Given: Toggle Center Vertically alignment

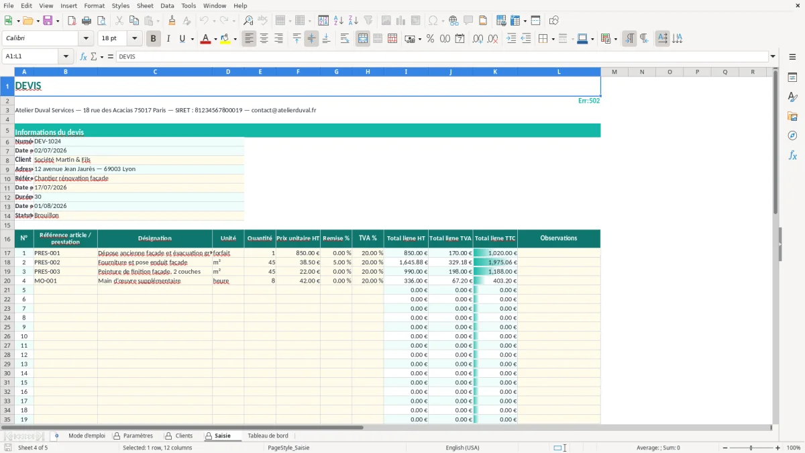Looking at the screenshot, I should [x=311, y=39].
